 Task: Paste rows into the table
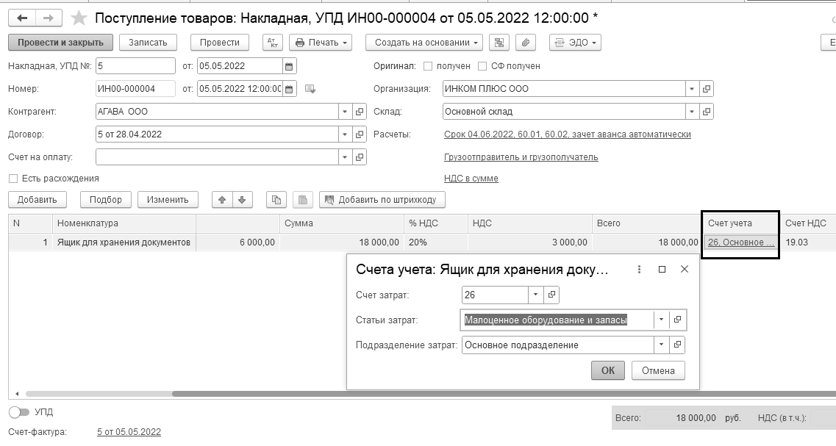pos(303,200)
